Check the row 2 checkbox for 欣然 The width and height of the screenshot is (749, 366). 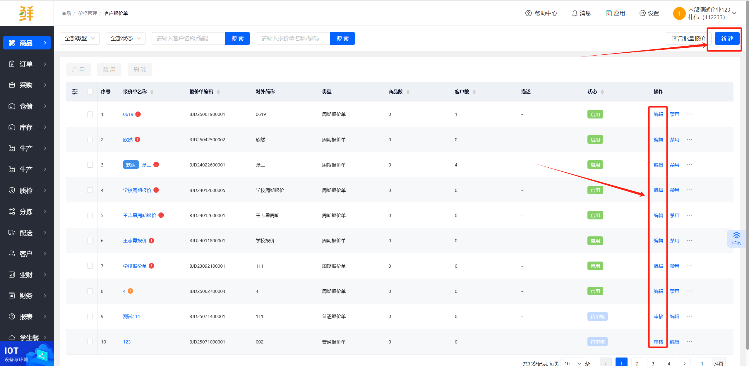pyautogui.click(x=90, y=140)
